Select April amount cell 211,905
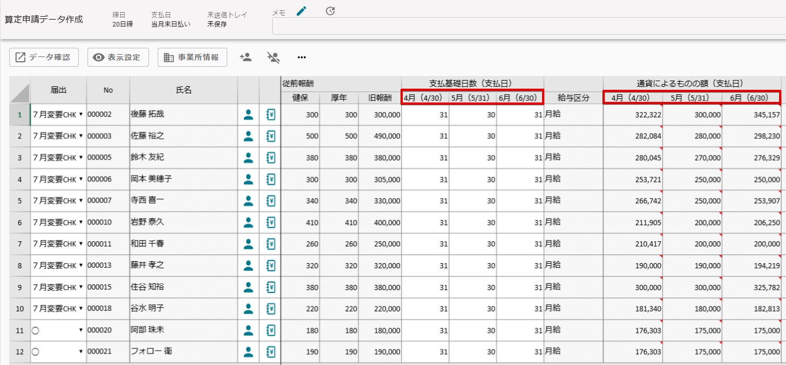The height and width of the screenshot is (365, 786). coord(633,222)
